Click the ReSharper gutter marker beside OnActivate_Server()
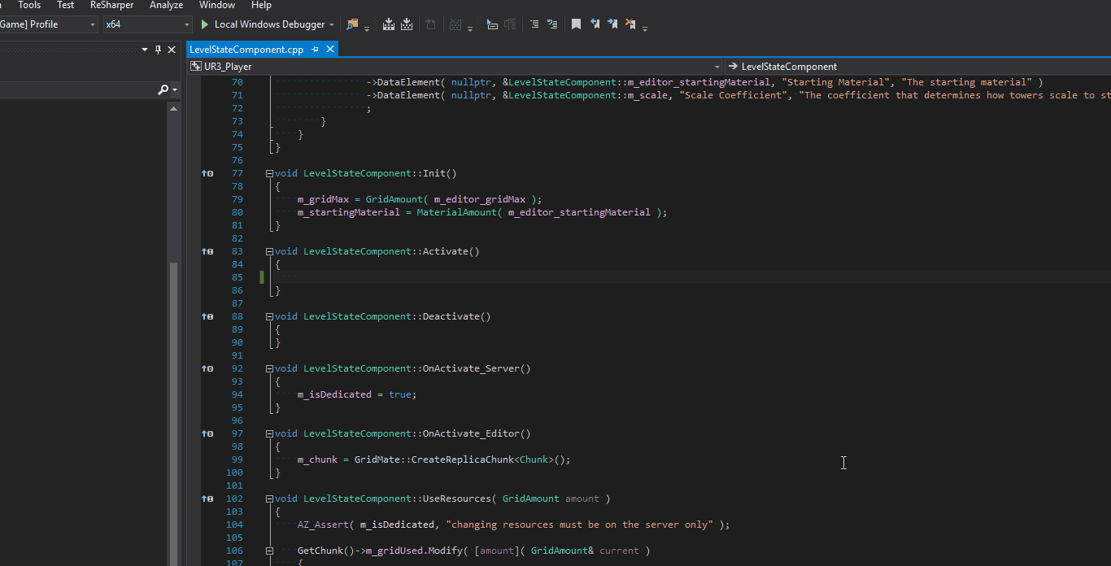 (x=207, y=368)
